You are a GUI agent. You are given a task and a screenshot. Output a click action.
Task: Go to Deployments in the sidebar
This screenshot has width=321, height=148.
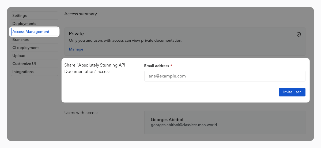pos(24,24)
